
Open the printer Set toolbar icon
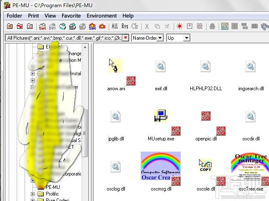click(x=42, y=26)
